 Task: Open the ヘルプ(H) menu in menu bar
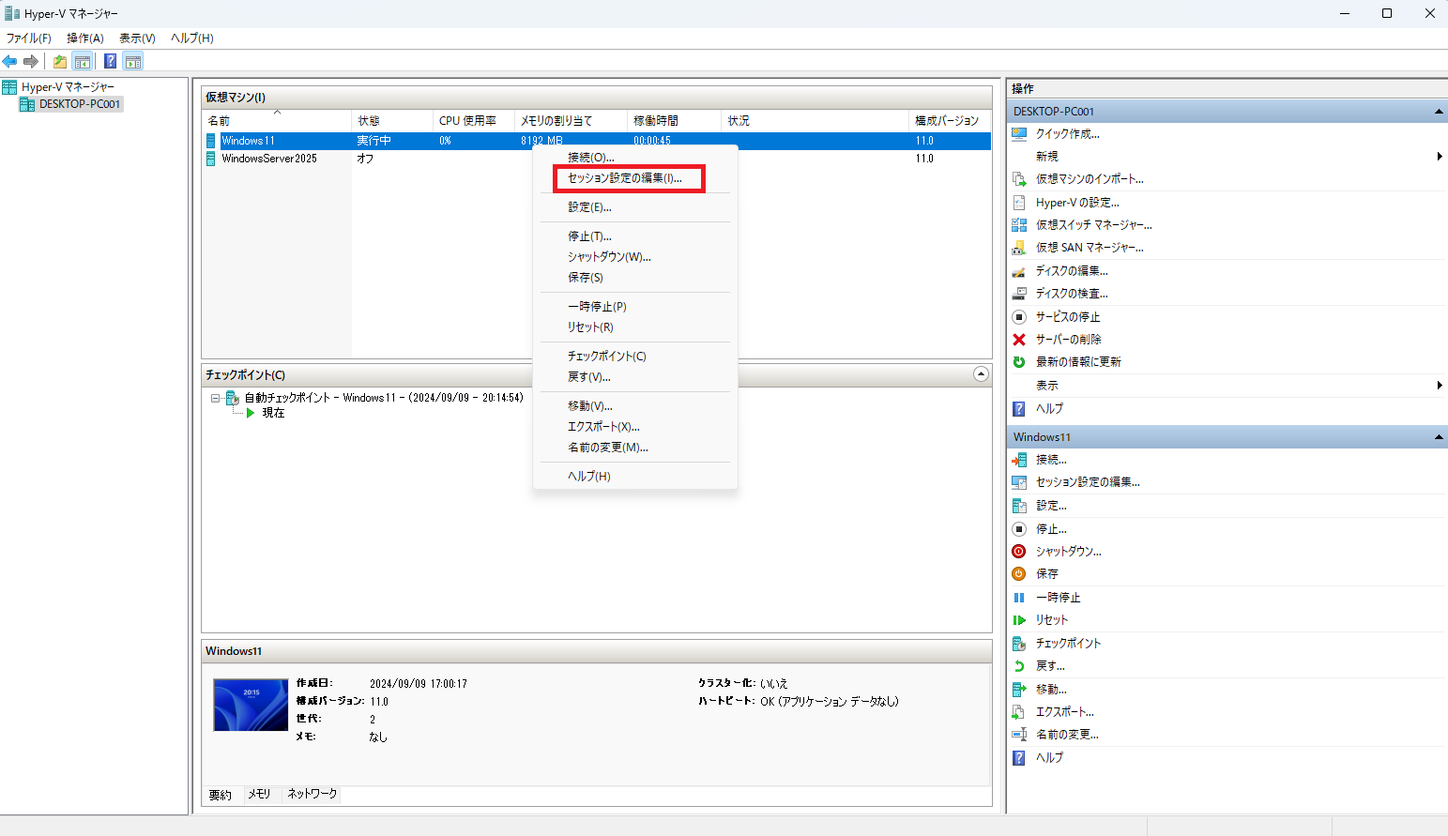pos(192,38)
